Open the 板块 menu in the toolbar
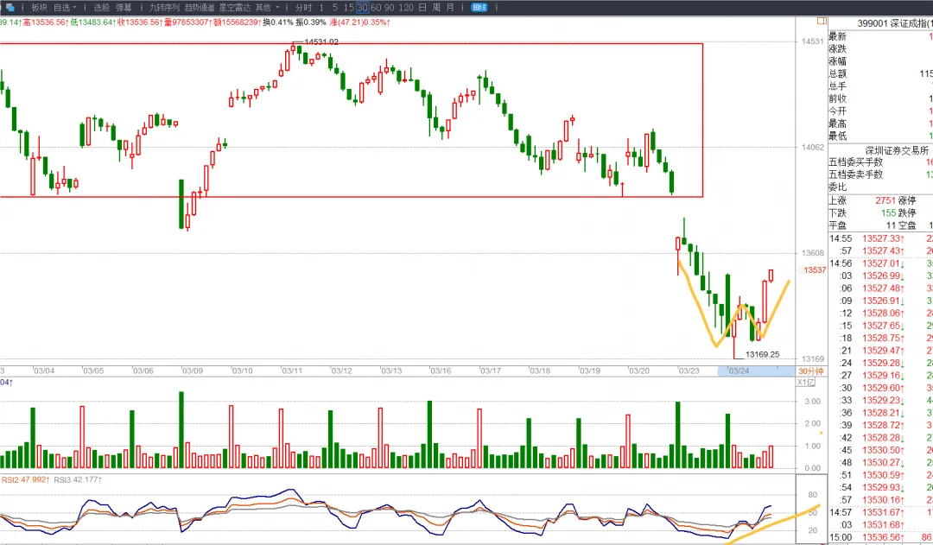The height and width of the screenshot is (545, 933). [39, 7]
